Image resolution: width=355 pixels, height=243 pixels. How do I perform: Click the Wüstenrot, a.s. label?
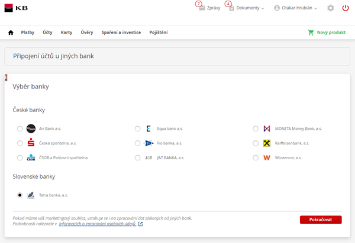288,157
